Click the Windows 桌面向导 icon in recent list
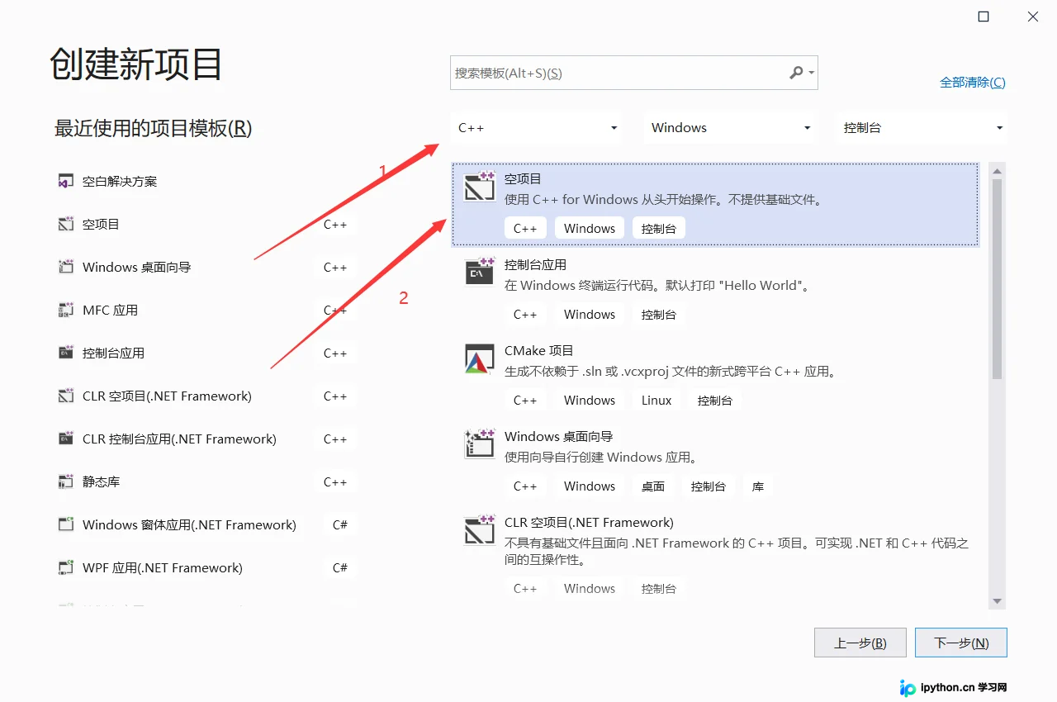The width and height of the screenshot is (1057, 702). pos(66,267)
